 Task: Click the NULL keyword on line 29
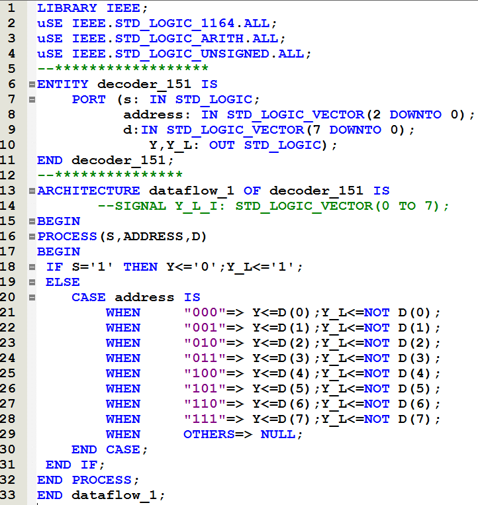point(277,434)
